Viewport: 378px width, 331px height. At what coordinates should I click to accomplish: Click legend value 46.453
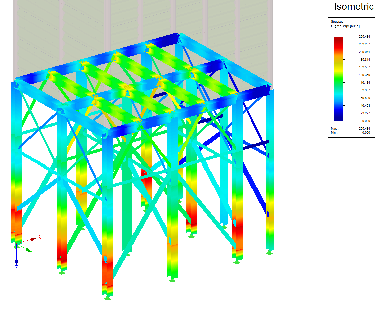(365, 106)
